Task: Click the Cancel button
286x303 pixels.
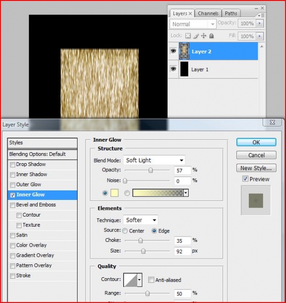Action: 256,155
